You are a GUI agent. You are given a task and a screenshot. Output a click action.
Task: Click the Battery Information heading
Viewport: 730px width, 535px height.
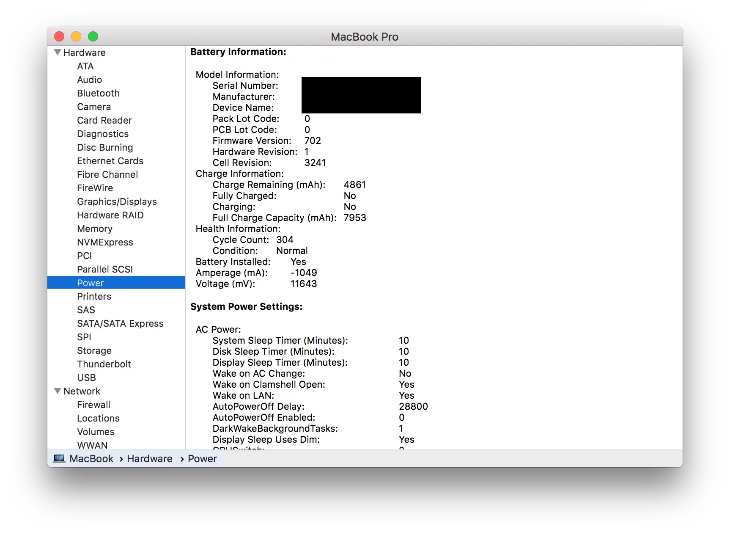[x=238, y=52]
